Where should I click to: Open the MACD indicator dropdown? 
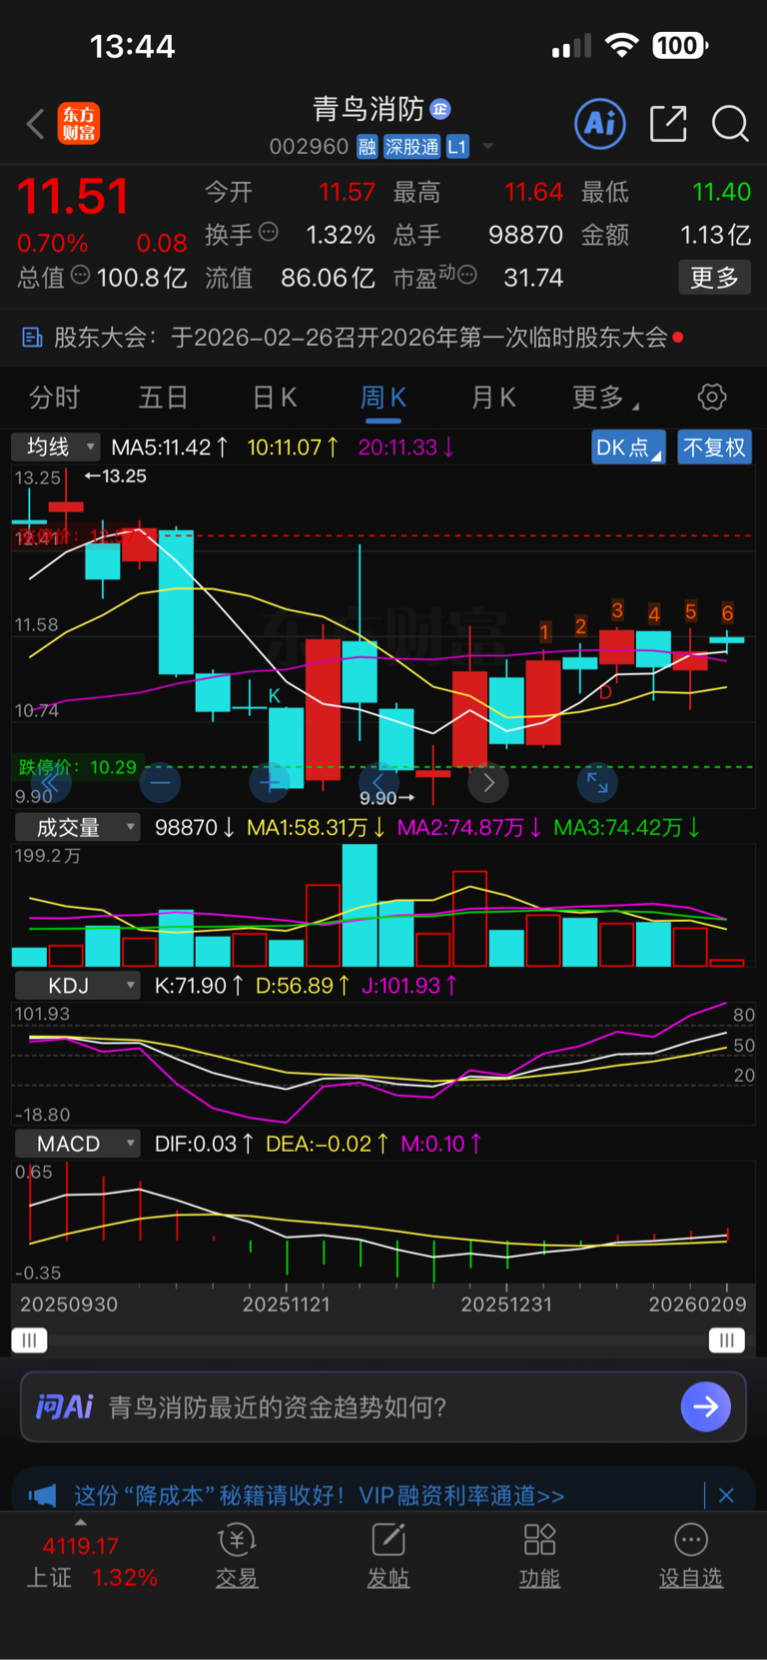pyautogui.click(x=76, y=1144)
